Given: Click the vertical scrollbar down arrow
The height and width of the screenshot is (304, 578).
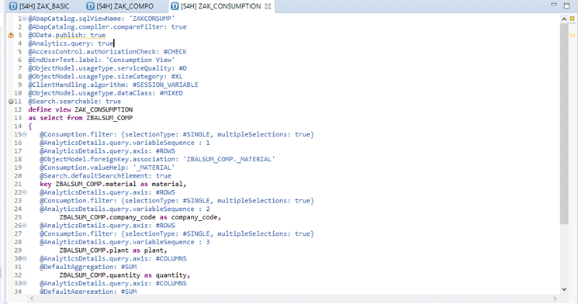Looking at the screenshot, I should coord(564,289).
